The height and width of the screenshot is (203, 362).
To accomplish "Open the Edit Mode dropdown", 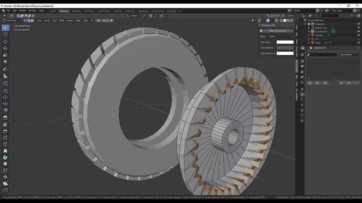I will coord(12,20).
